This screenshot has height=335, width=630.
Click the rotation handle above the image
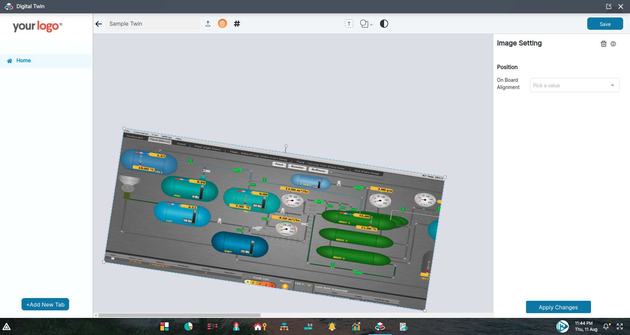coord(286,146)
